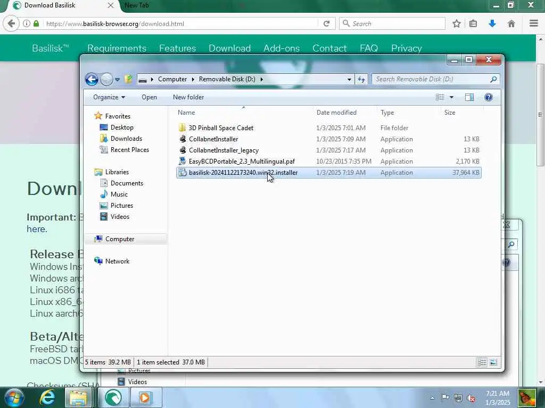
Task: Open recent locations dropdown arrow in Explorer
Action: pyautogui.click(x=118, y=80)
